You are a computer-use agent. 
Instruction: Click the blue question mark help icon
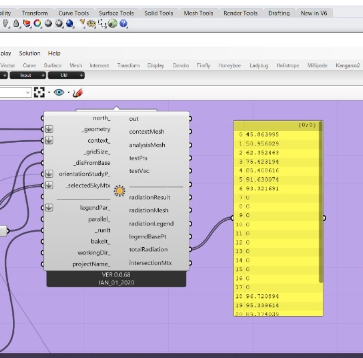pos(123,23)
